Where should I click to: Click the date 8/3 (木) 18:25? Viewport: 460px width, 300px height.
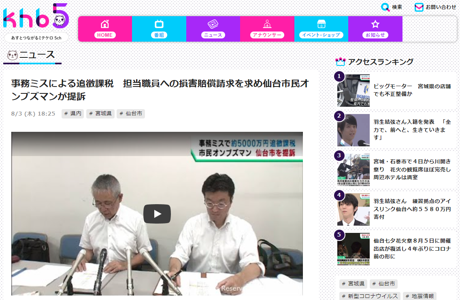point(33,114)
